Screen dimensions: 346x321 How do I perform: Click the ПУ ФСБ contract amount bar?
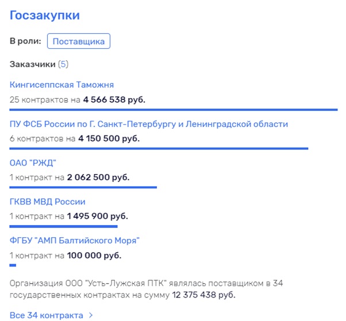point(159,148)
